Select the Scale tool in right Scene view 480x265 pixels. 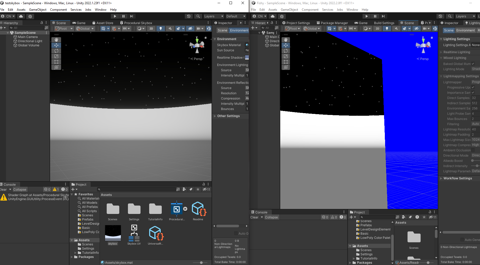285,56
